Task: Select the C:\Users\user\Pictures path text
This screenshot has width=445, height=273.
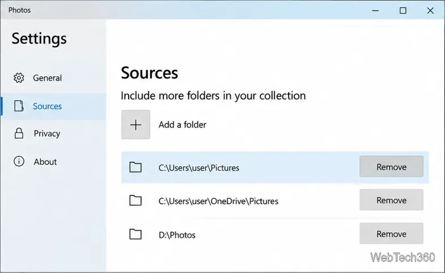Action: 199,168
